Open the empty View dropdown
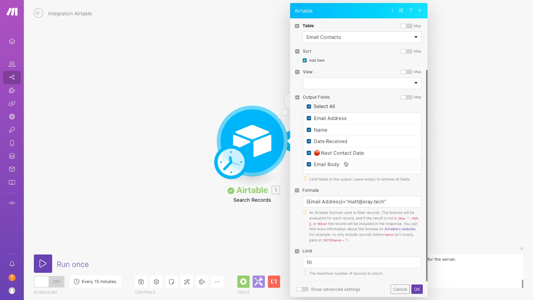The width and height of the screenshot is (533, 300). pyautogui.click(x=362, y=83)
